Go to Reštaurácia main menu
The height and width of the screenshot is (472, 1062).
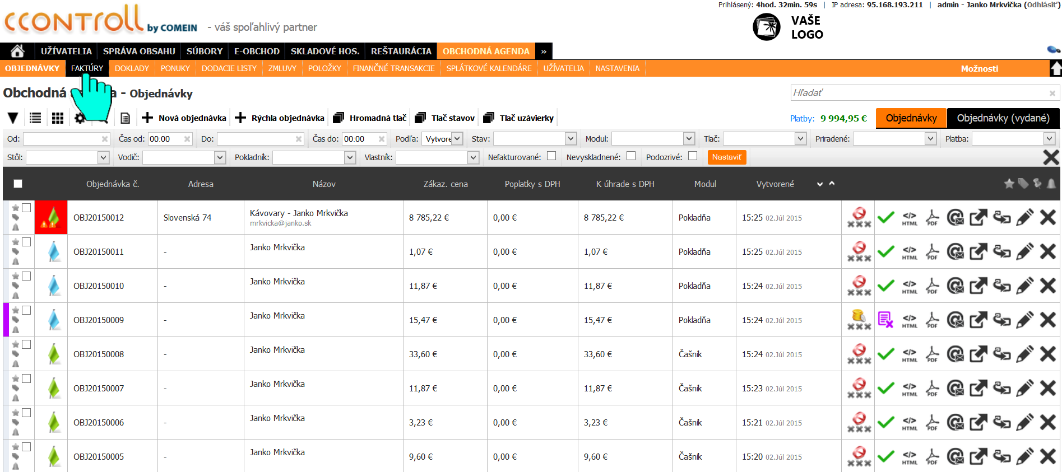401,51
